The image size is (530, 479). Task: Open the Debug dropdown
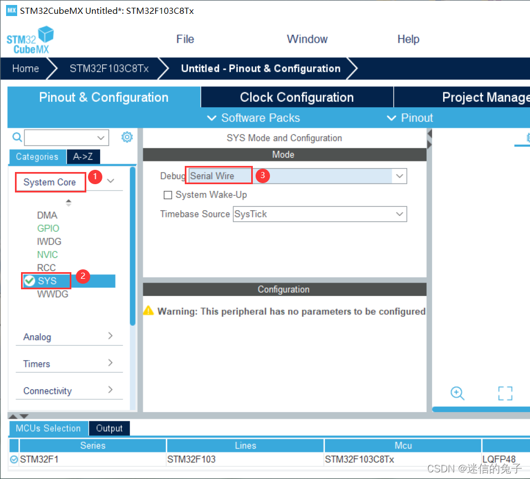coord(399,176)
